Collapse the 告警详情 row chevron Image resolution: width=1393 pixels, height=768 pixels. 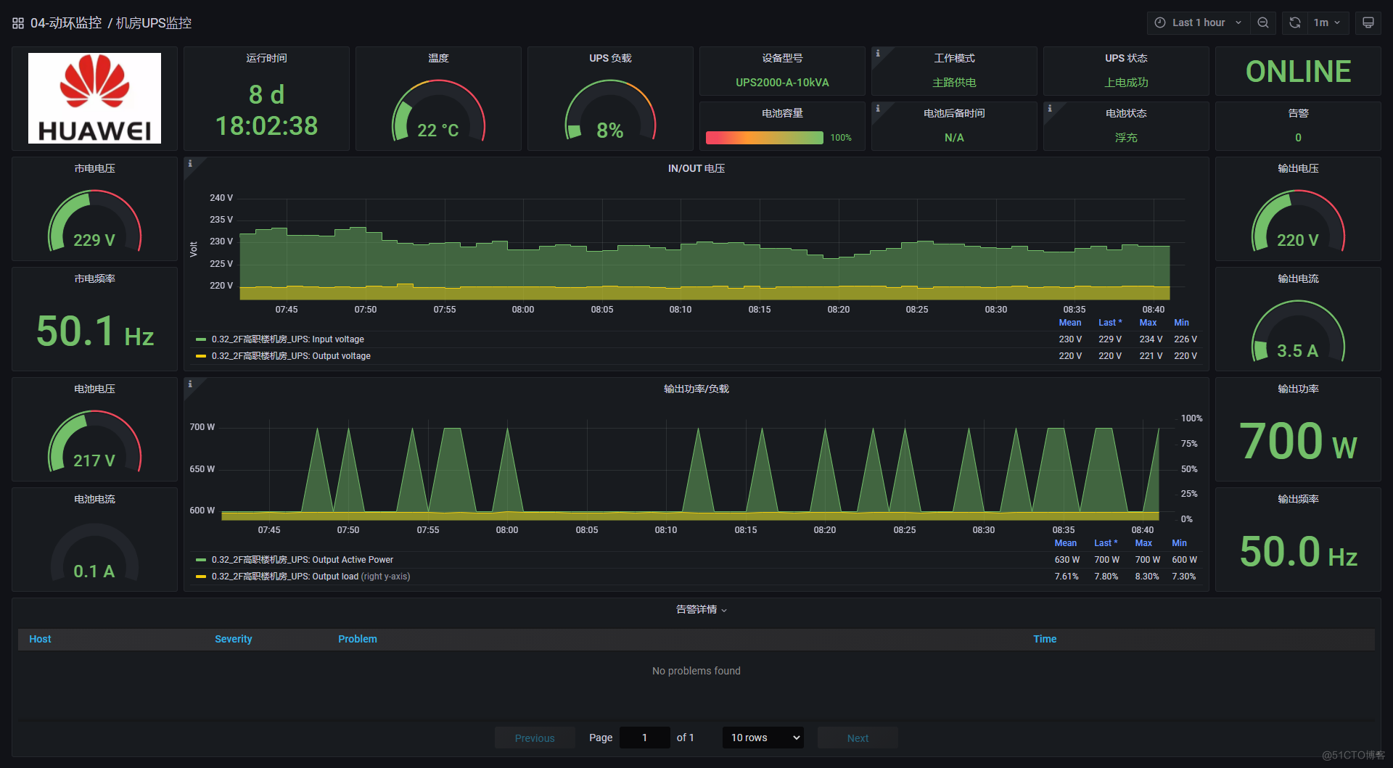(x=724, y=611)
